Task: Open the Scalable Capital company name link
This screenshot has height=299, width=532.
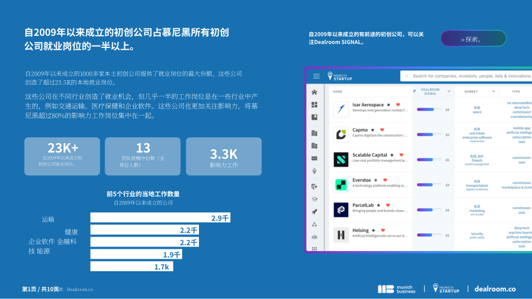Action: pos(370,155)
